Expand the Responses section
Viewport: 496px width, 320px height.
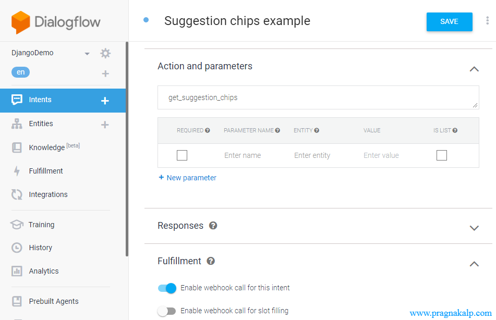pos(474,228)
